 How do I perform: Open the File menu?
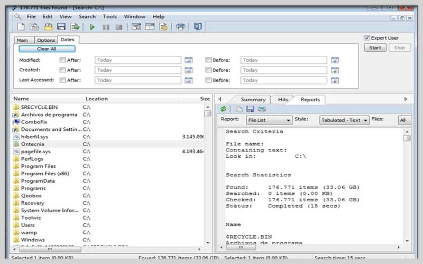pos(31,16)
